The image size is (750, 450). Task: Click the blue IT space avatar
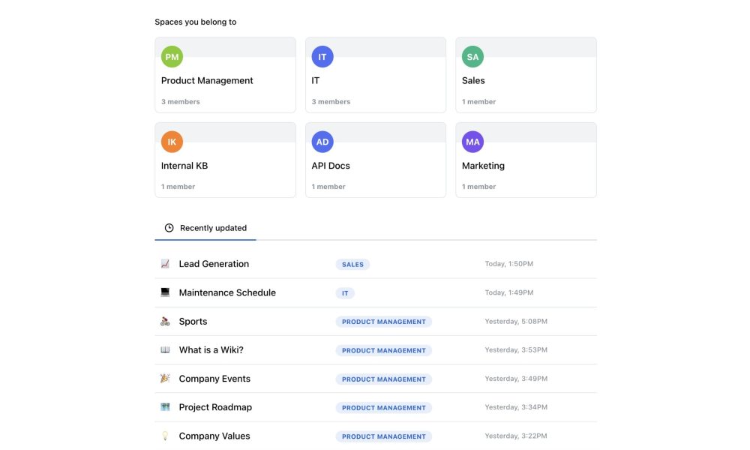[x=322, y=57]
